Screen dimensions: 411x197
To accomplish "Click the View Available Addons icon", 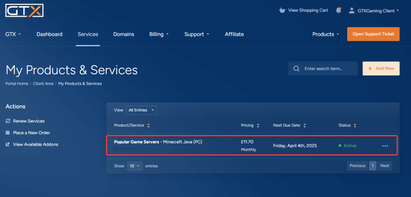I will (x=8, y=144).
